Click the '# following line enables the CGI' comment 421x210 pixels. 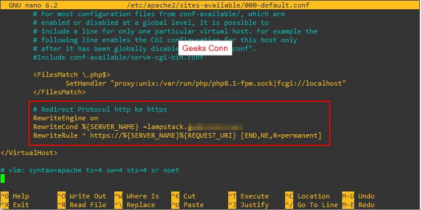coord(165,40)
